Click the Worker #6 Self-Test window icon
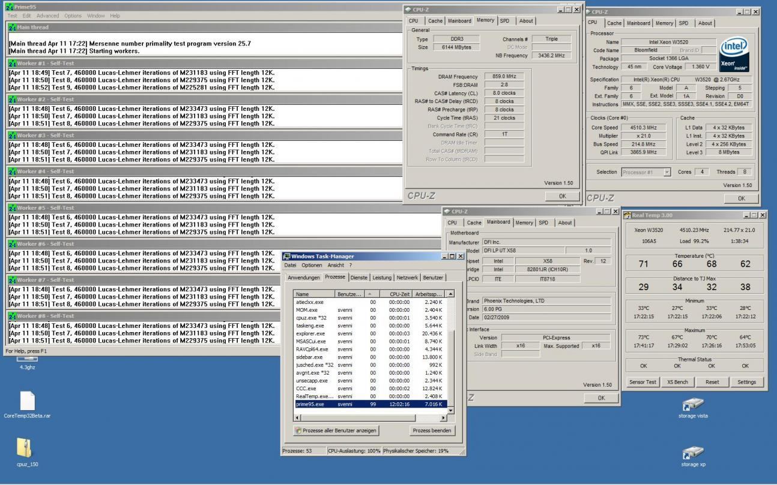This screenshot has height=485, width=777. pos(13,244)
